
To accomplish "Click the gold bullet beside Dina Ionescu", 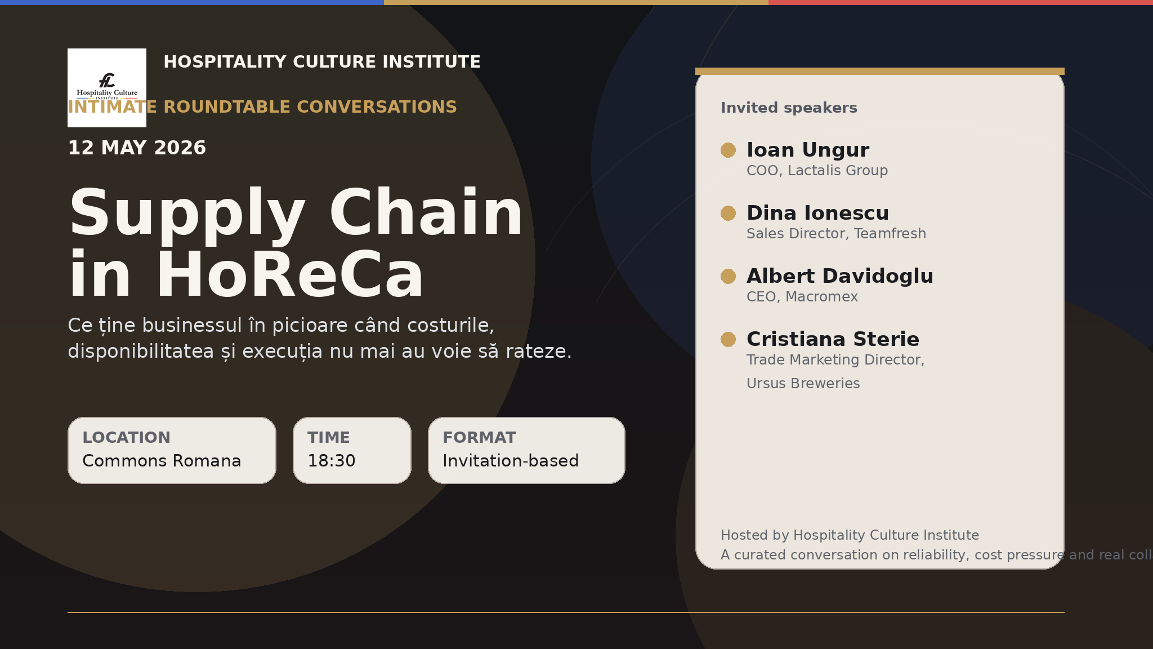I will [728, 214].
